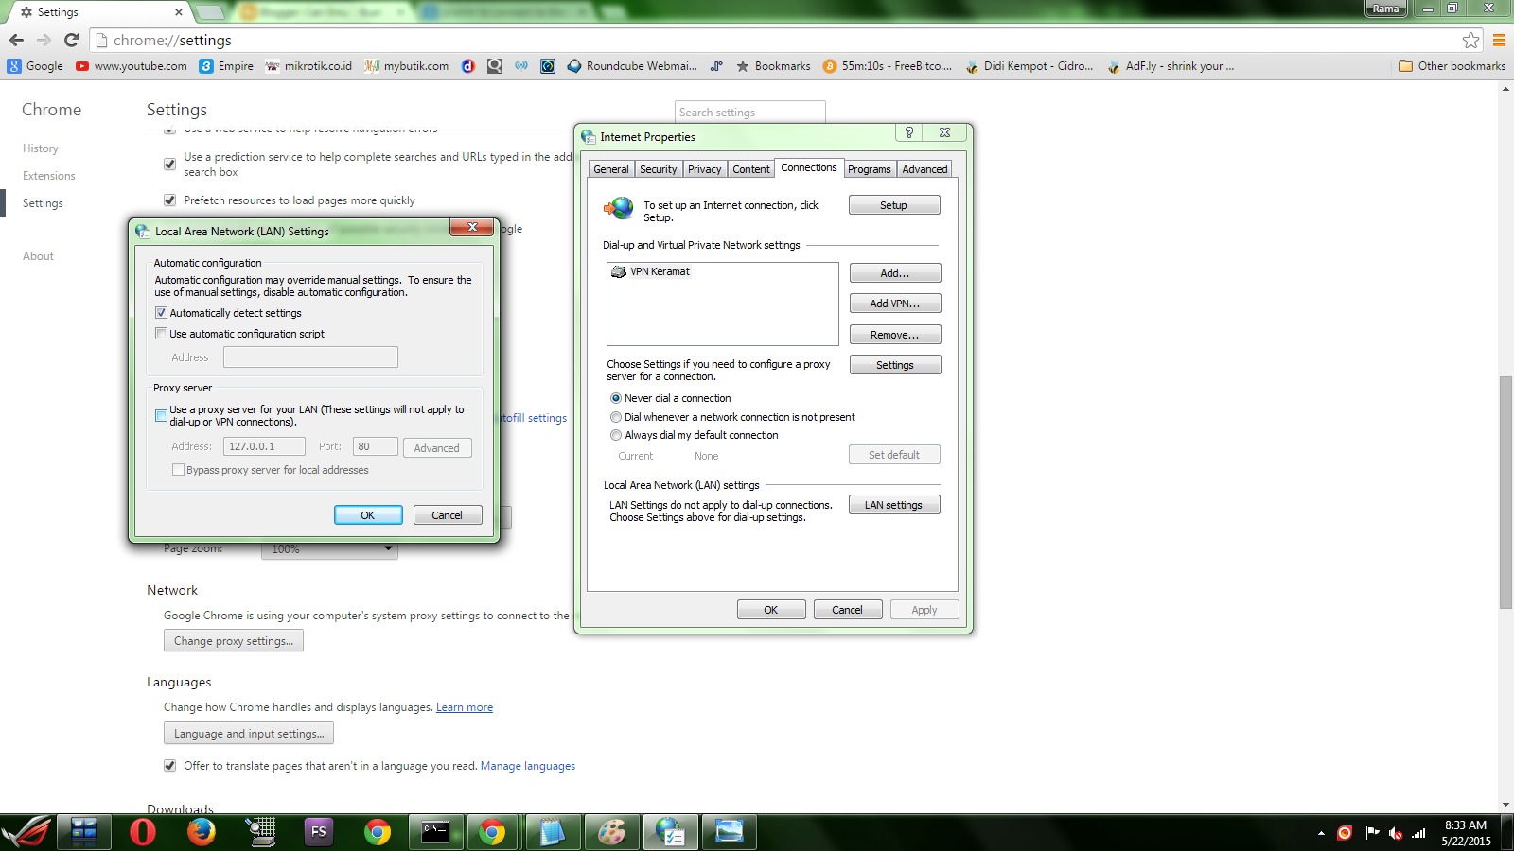Open the mikrotik.co.id bookmark
The height and width of the screenshot is (851, 1514).
(308, 66)
